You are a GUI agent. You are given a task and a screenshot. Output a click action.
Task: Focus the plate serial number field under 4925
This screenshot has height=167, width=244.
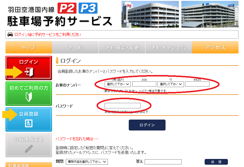click(197, 84)
